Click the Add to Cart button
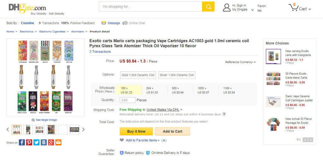The width and height of the screenshot is (323, 163). click(x=173, y=131)
